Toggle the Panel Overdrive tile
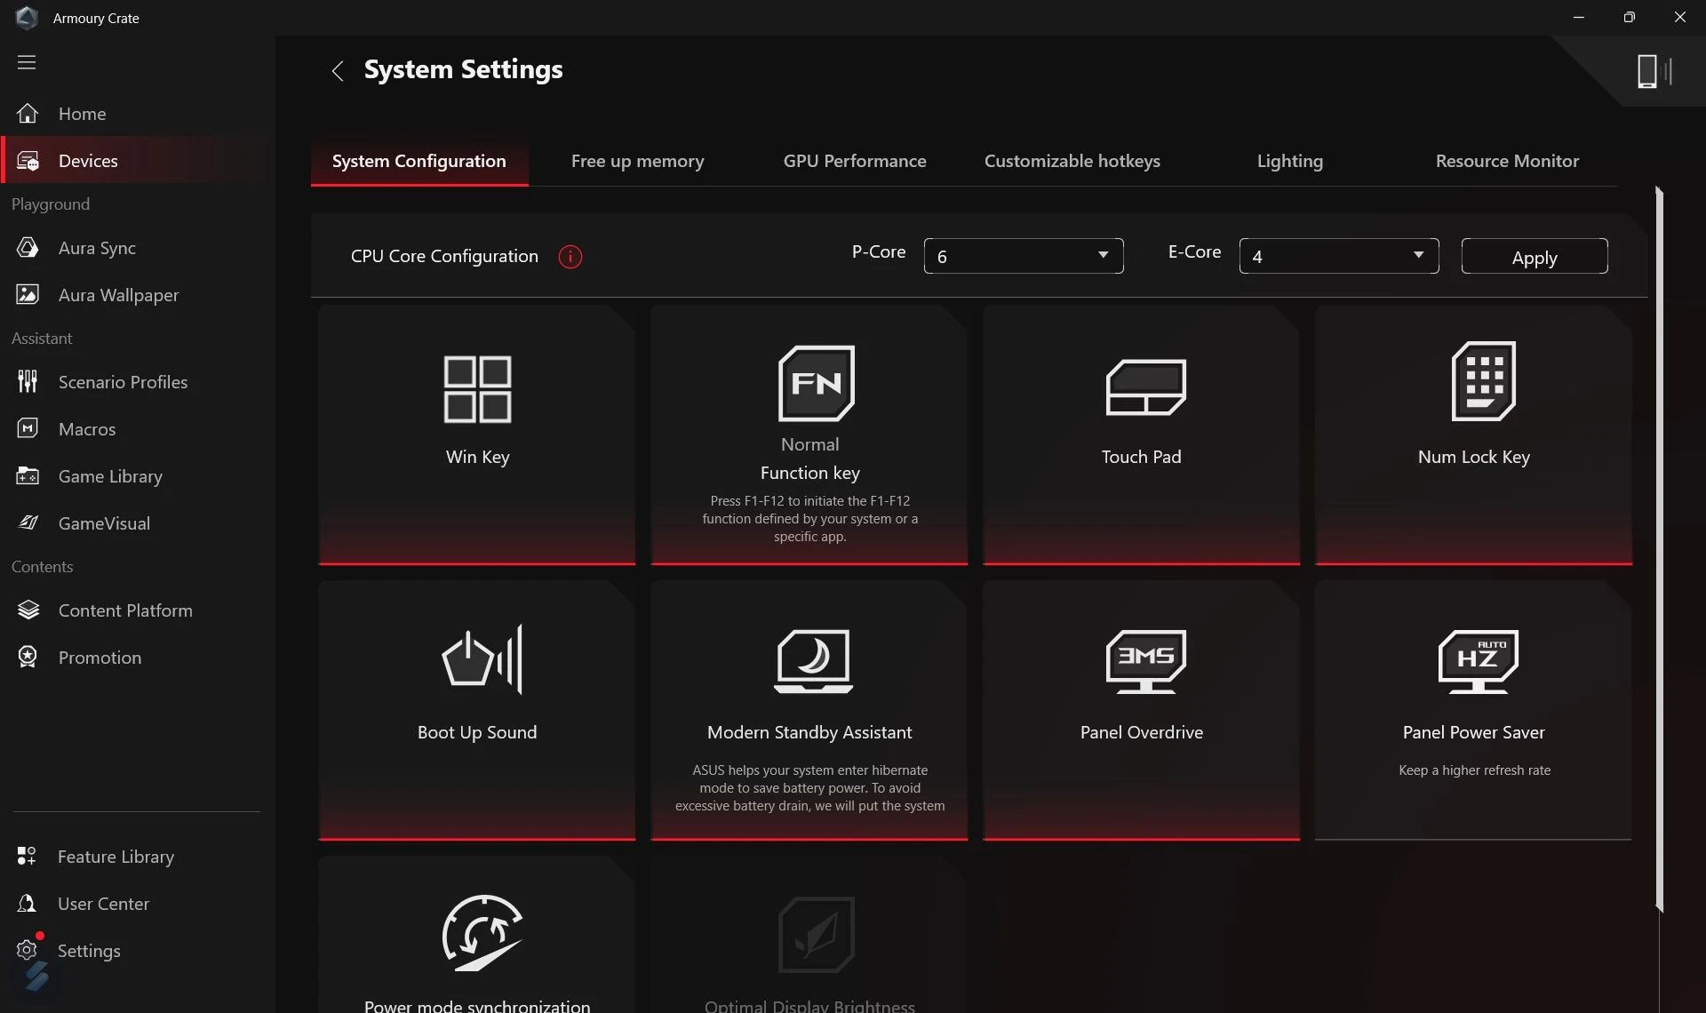 [x=1142, y=711]
